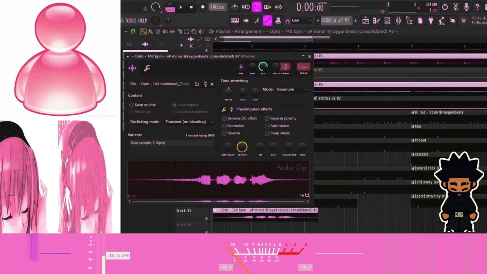
Task: Open the TOOLS menu
Action: (x=131, y=21)
